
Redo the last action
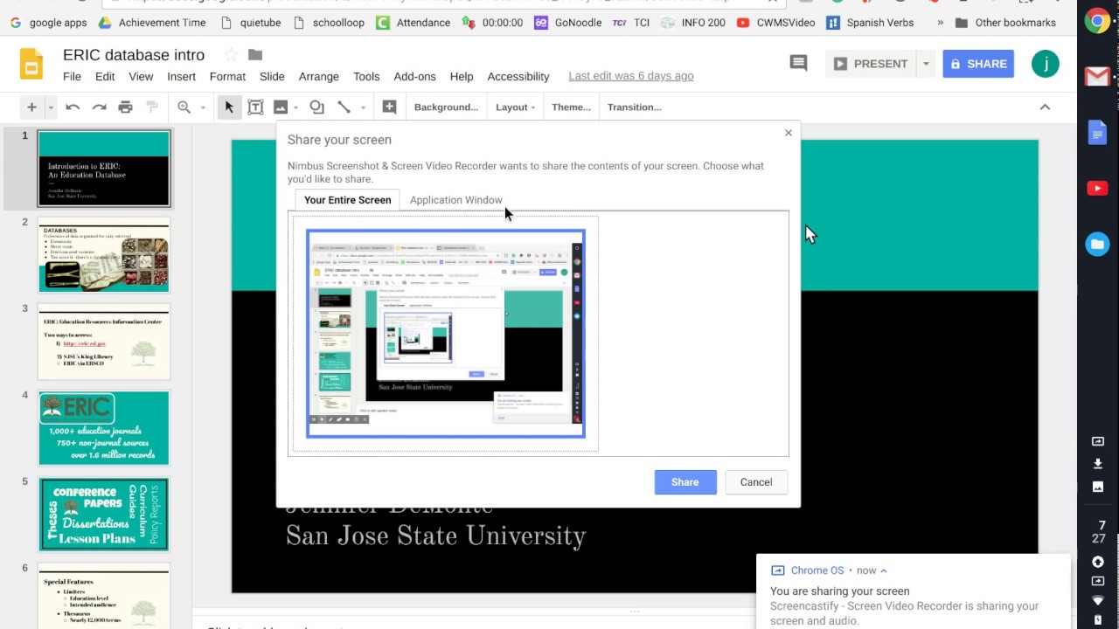(99, 107)
